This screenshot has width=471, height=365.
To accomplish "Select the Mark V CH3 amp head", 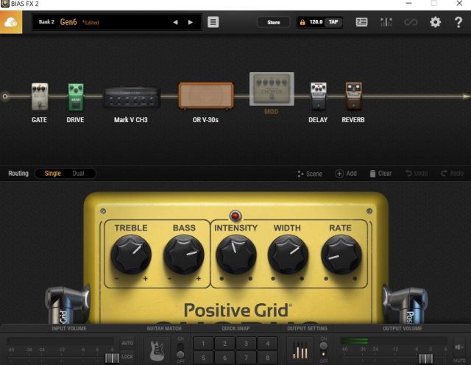I will 131,97.
